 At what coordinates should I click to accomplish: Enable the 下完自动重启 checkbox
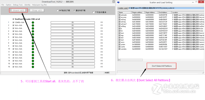[93, 12]
